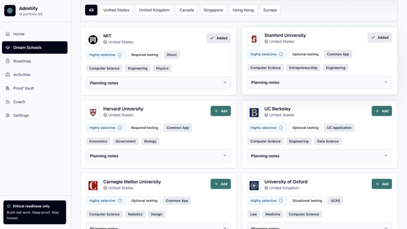Toggle the Added button on MIT
This screenshot has width=407, height=229.
point(219,38)
